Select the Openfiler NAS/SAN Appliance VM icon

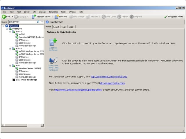17,37
